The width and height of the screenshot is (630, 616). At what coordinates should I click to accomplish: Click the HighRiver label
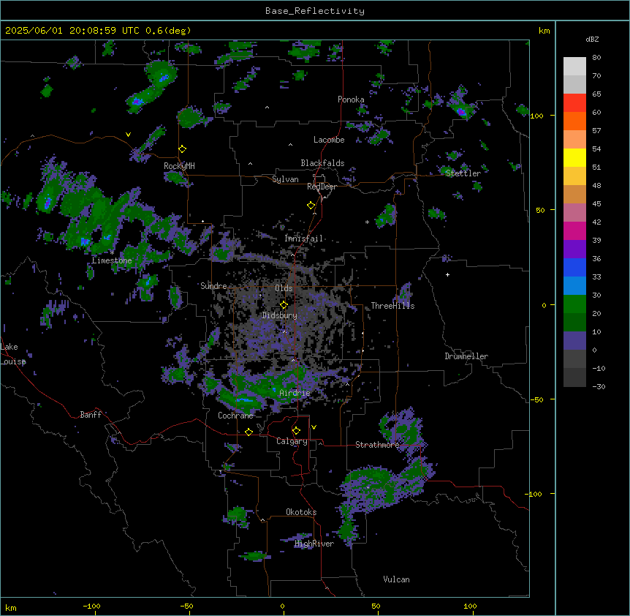[314, 544]
